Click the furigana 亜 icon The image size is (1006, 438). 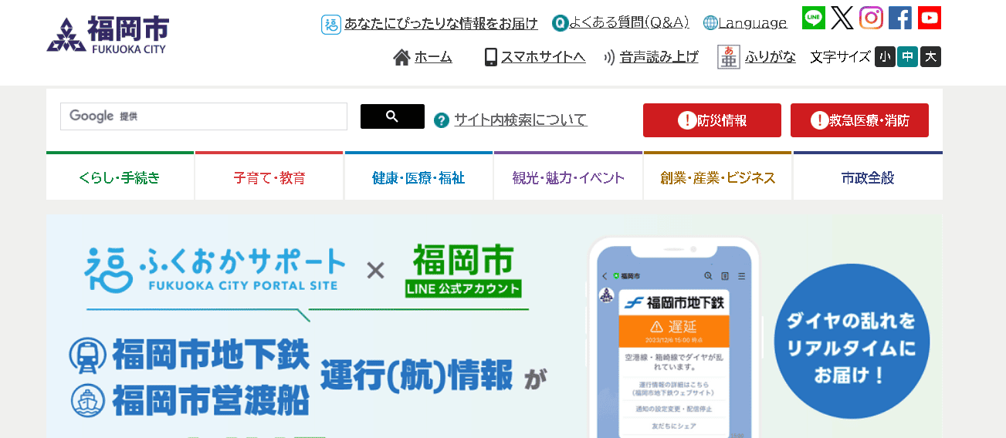pyautogui.click(x=728, y=57)
